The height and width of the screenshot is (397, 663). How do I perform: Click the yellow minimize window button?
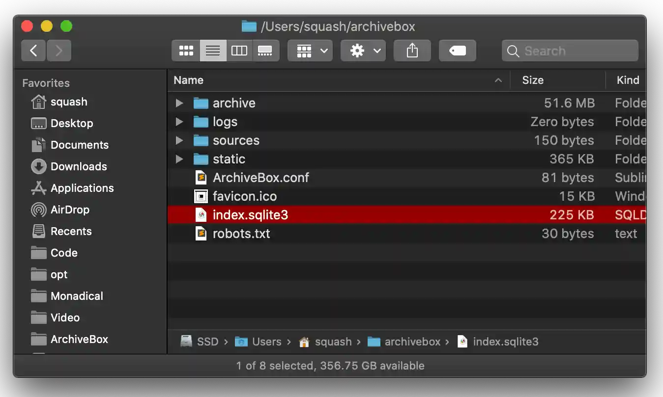[x=46, y=26]
